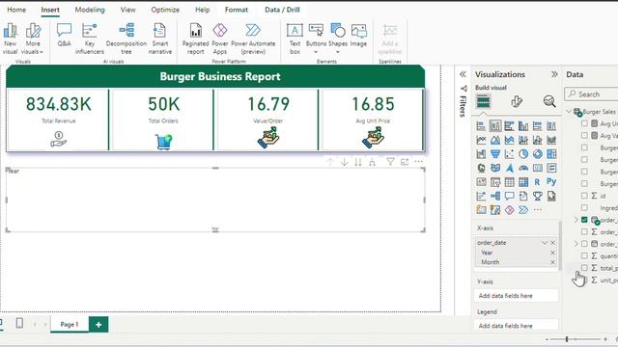The width and height of the screenshot is (618, 347).
Task: Click the drill down arrow on the chart
Action: point(344,162)
